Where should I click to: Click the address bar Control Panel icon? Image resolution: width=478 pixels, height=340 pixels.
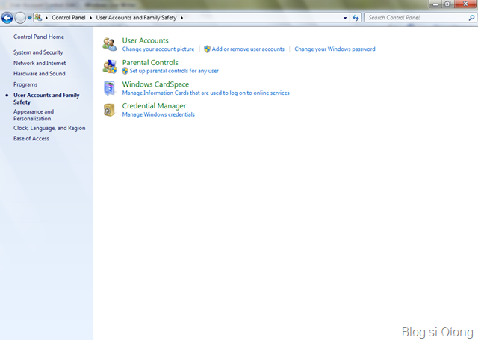(x=38, y=18)
